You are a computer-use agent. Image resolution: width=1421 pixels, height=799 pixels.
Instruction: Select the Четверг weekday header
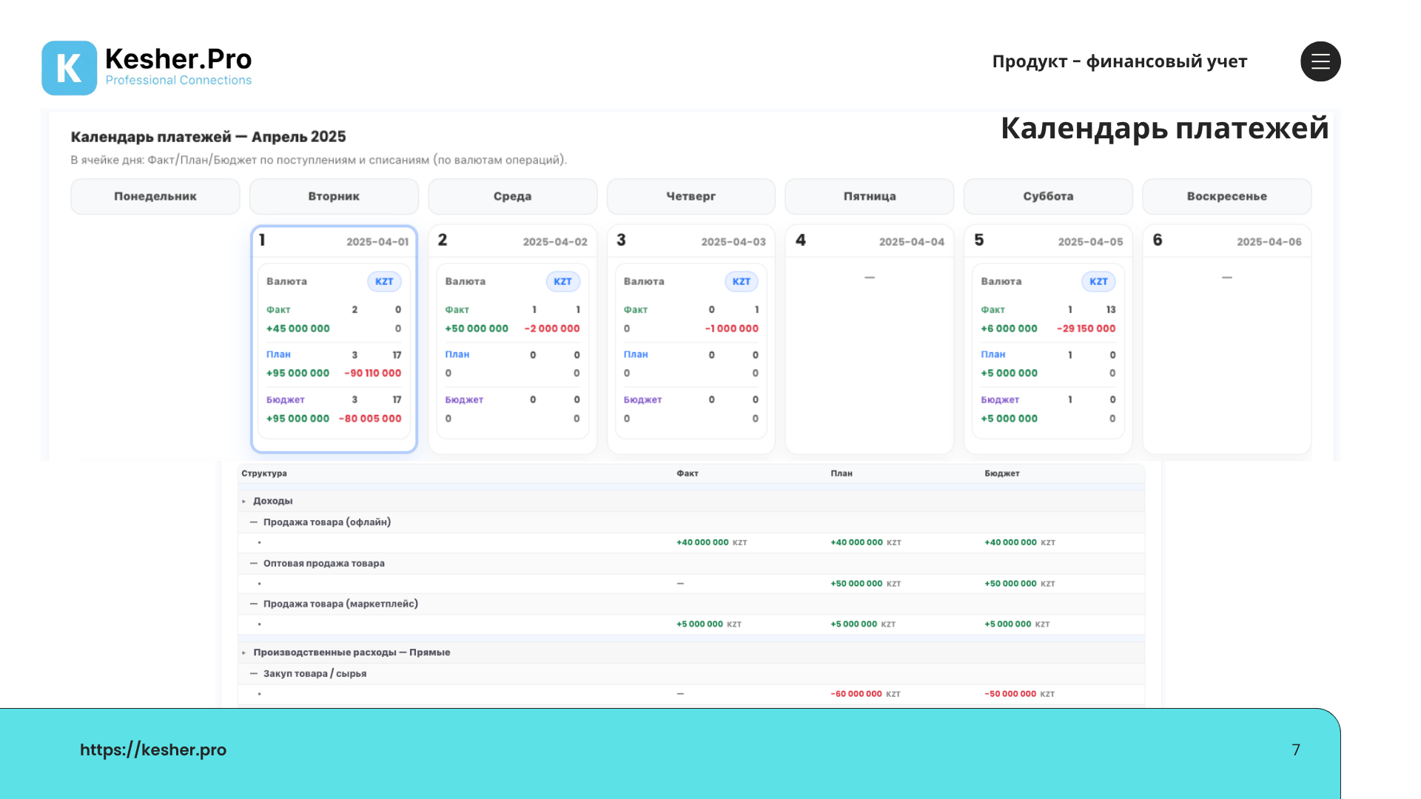pos(691,196)
